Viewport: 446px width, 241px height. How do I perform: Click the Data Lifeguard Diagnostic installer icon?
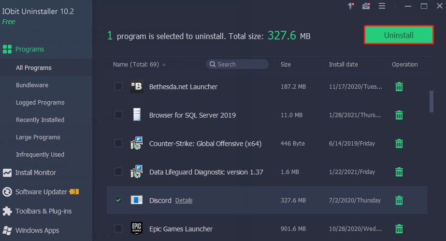coord(137,172)
